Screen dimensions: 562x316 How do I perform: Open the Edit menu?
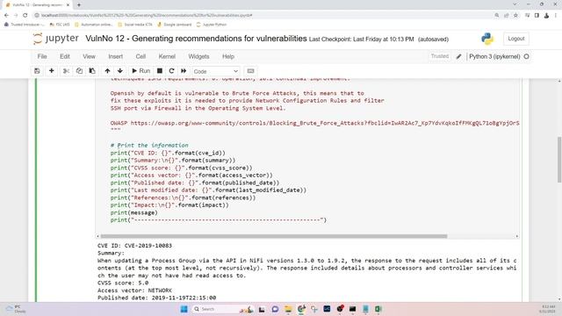[65, 56]
